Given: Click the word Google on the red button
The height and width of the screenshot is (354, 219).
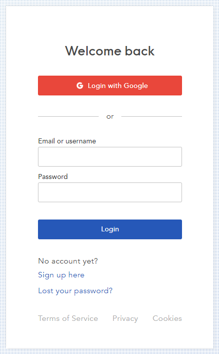Looking at the screenshot, I should [x=136, y=86].
